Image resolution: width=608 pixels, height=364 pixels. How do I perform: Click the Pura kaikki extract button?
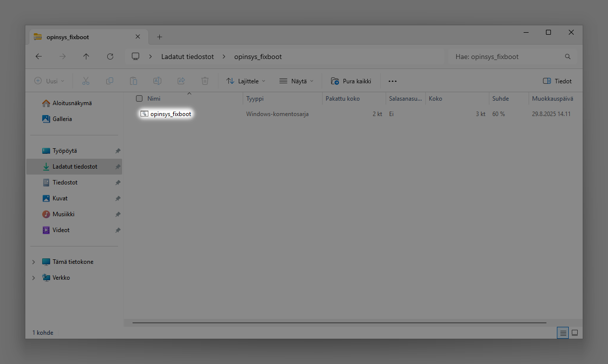point(351,81)
